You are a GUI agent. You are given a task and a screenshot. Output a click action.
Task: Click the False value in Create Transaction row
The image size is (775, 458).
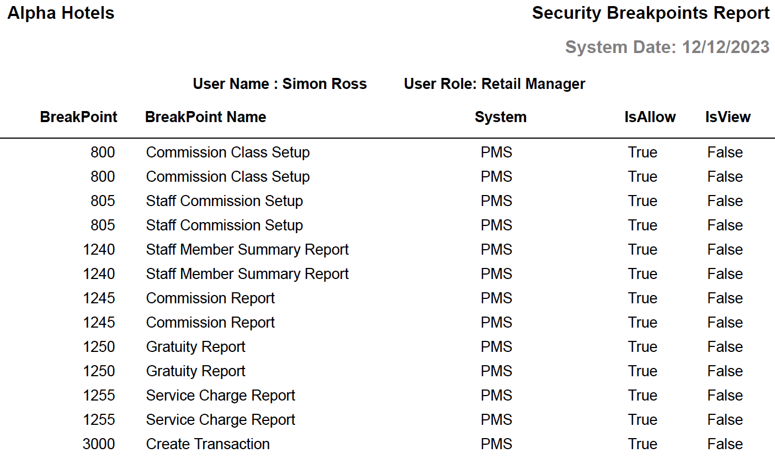725,444
